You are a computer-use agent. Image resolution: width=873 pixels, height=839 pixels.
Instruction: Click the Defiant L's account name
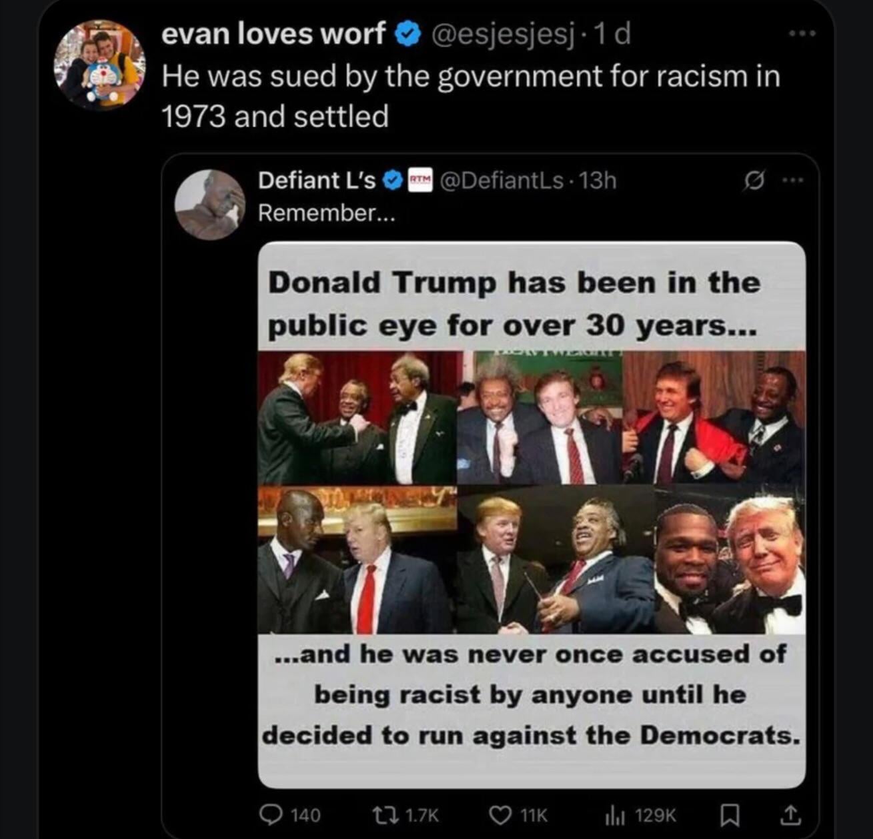317,180
